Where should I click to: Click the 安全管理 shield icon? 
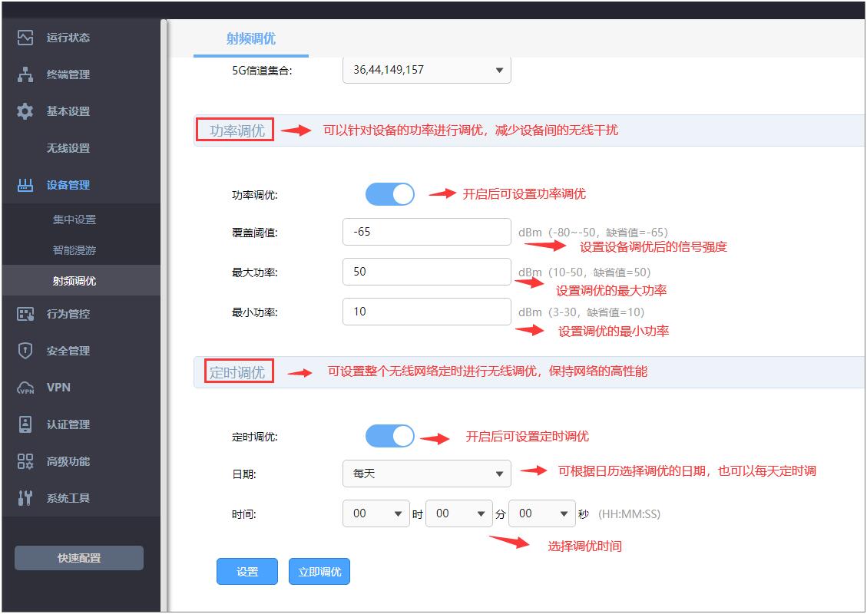tap(25, 351)
